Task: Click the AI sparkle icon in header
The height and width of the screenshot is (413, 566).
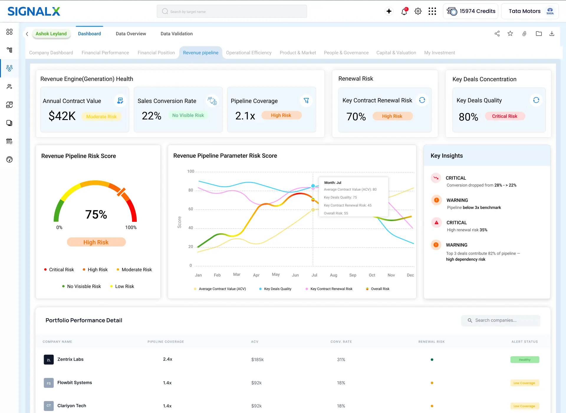Action: (389, 11)
